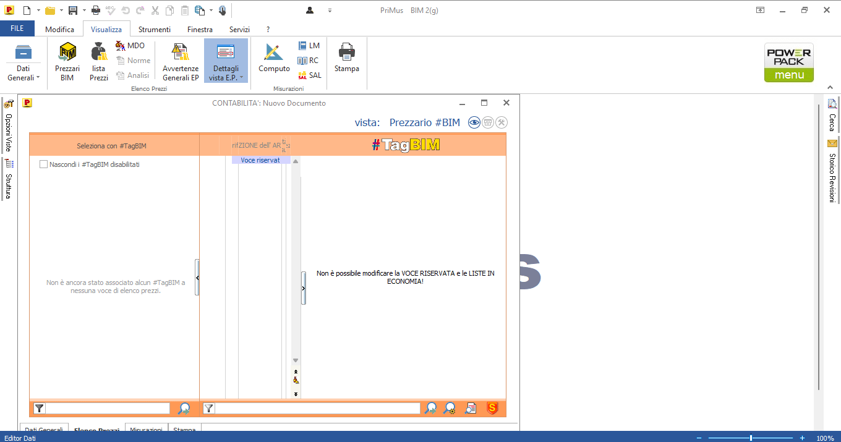Open the Misurazioni tab at the bottom

coord(146,430)
